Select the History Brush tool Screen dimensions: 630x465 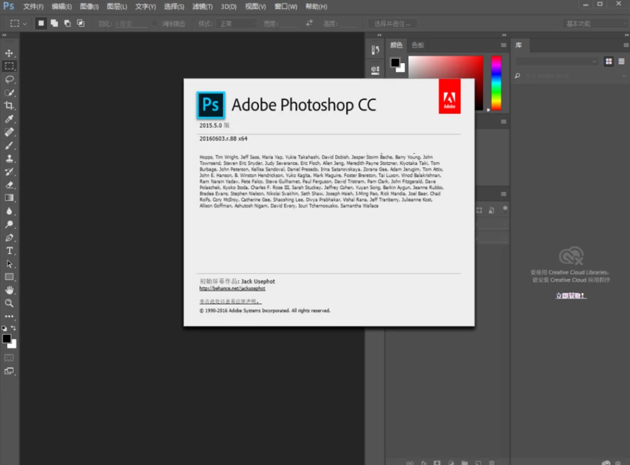pos(9,172)
